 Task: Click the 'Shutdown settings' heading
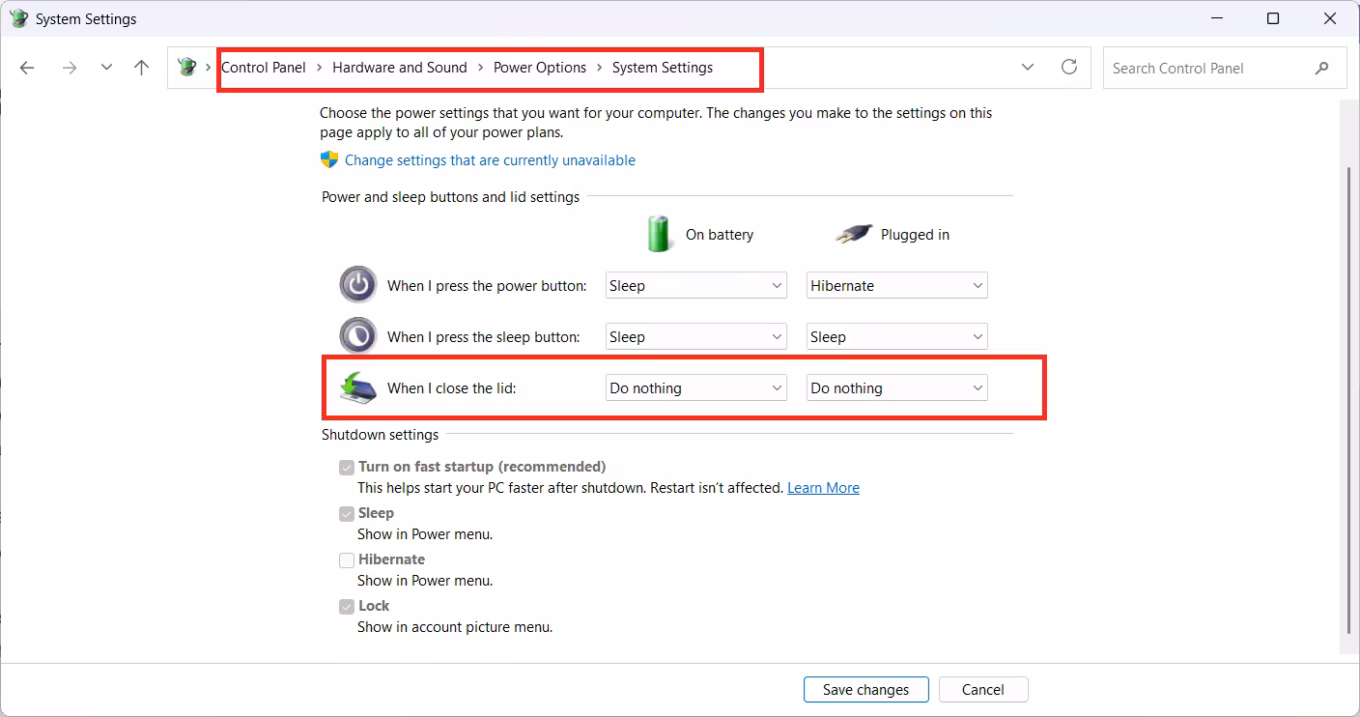381,435
